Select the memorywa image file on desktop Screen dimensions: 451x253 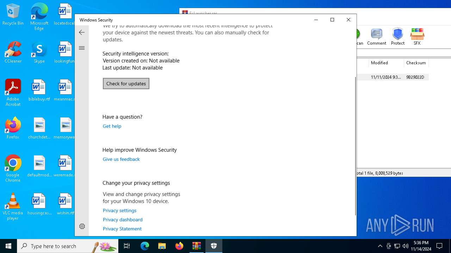point(65,128)
